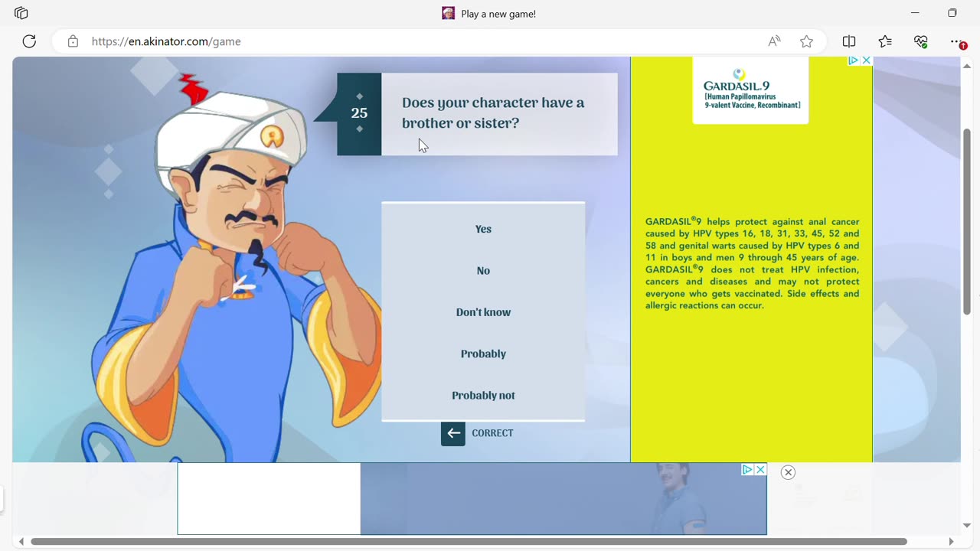Add page to favorites star icon
980x551 pixels.
point(806,41)
